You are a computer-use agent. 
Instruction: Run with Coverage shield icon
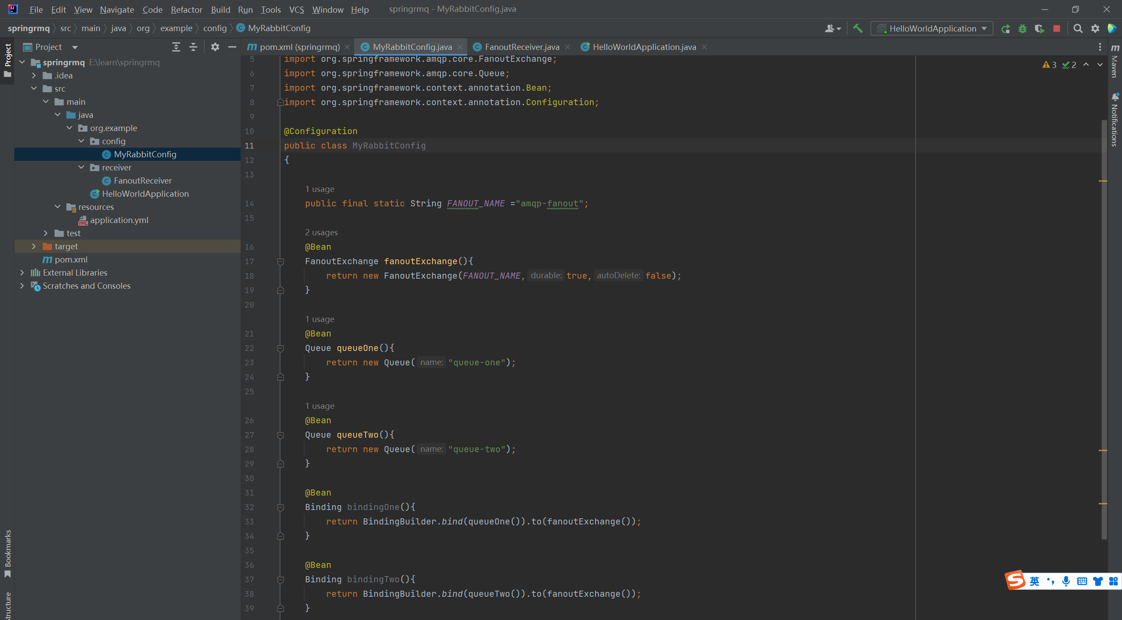[1039, 28]
